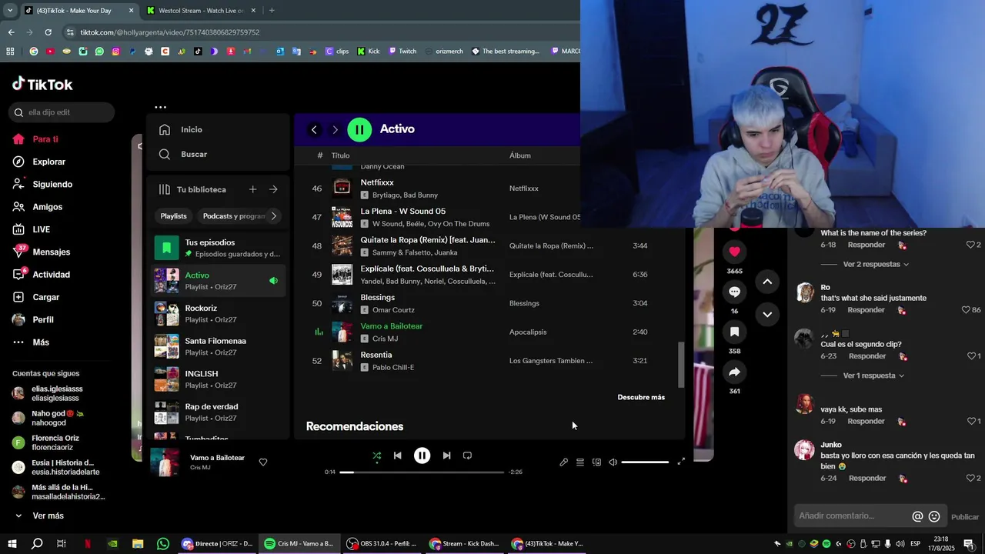Save TikTok video with bookmark icon
The width and height of the screenshot is (985, 554).
tap(734, 332)
